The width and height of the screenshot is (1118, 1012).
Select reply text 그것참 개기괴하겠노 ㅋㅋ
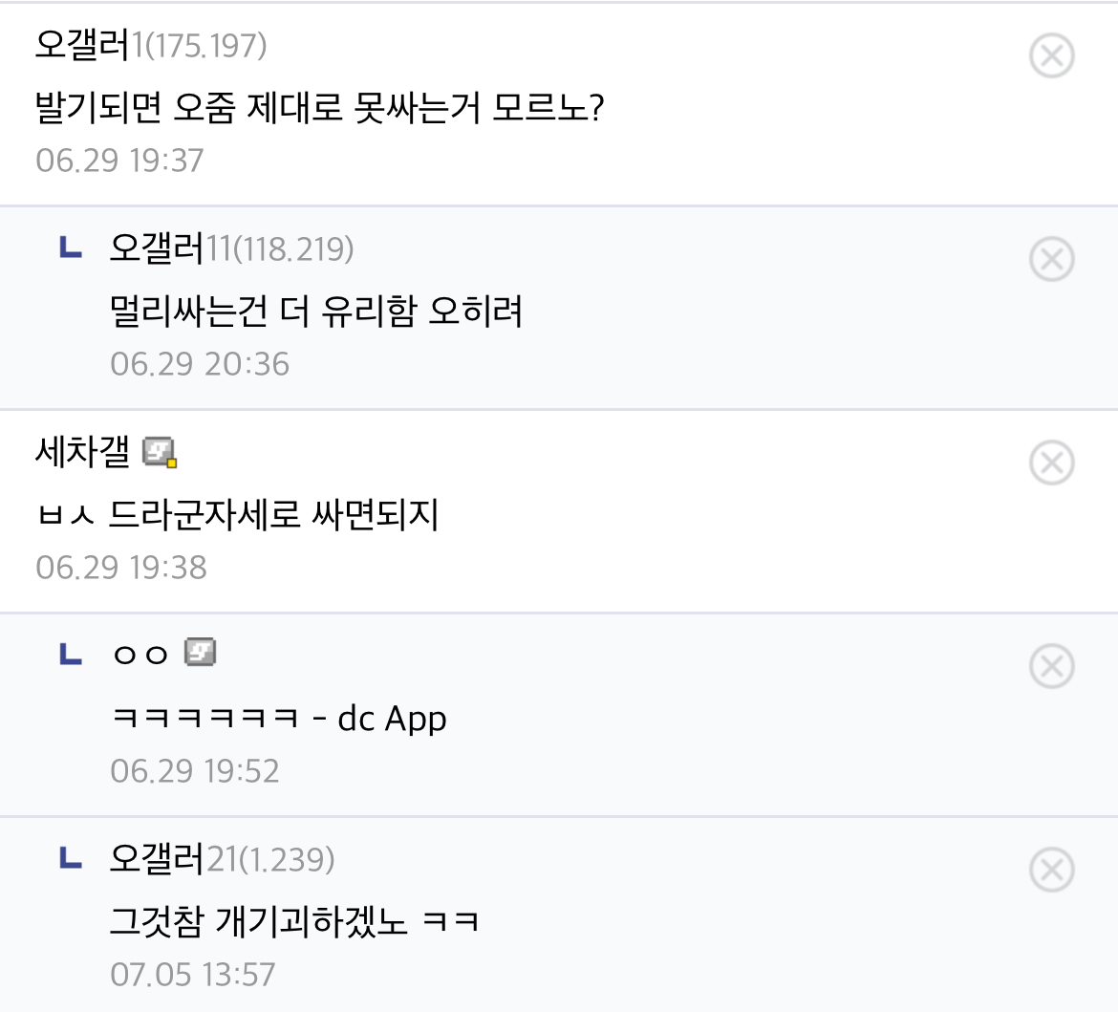[x=293, y=920]
